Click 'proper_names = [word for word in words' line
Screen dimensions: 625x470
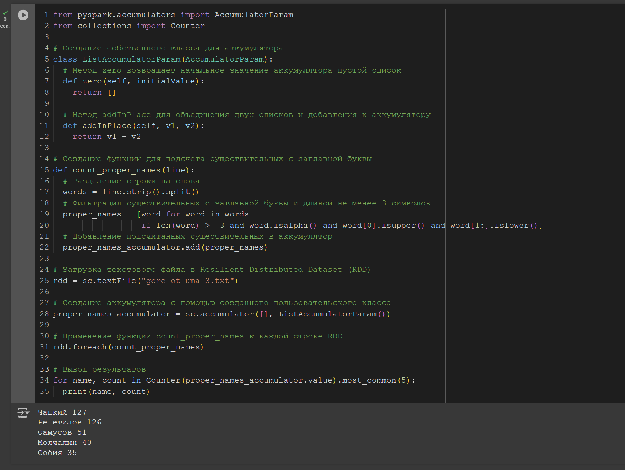(155, 214)
